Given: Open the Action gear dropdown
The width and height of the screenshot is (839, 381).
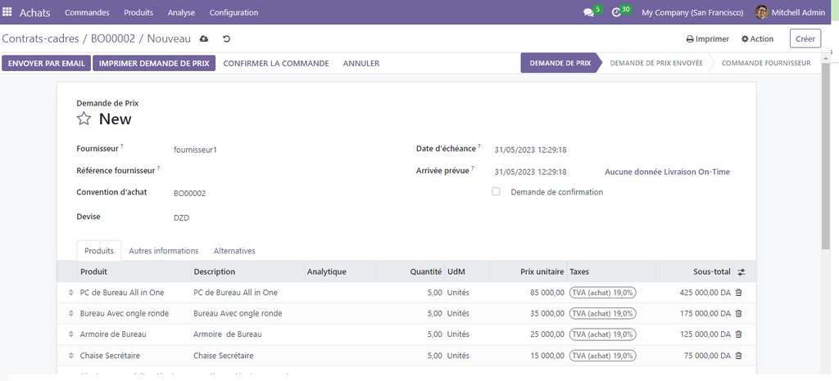Looking at the screenshot, I should point(757,38).
